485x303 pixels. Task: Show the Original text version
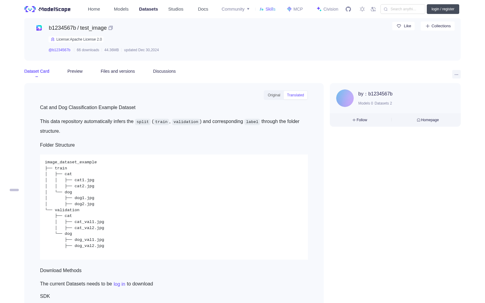click(x=274, y=95)
